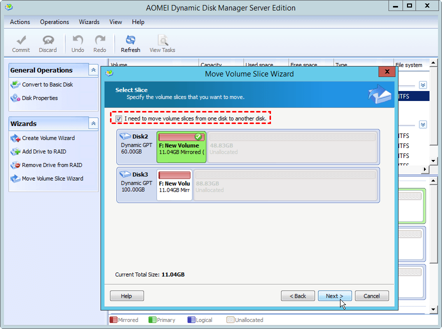
Task: Click the 88.83GB unallocated space on Disk3
Action: pos(285,185)
